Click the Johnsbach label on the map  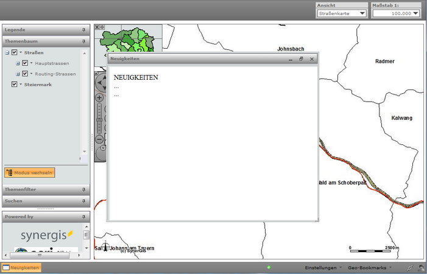coord(291,49)
